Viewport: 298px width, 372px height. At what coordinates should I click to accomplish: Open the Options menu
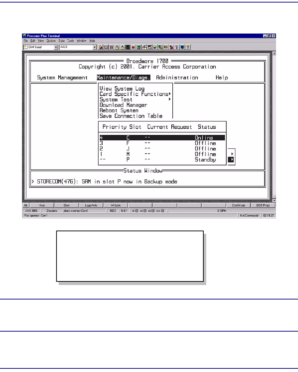(51, 41)
